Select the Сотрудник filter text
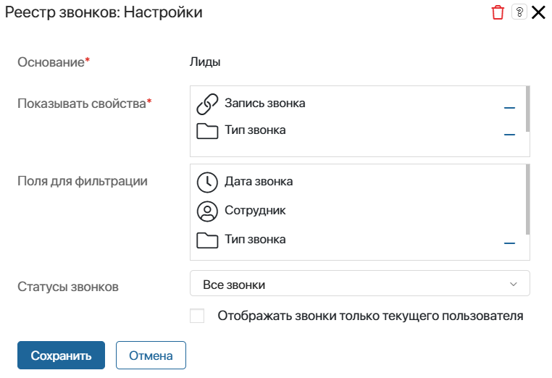This screenshot has height=378, width=552. pyautogui.click(x=255, y=211)
